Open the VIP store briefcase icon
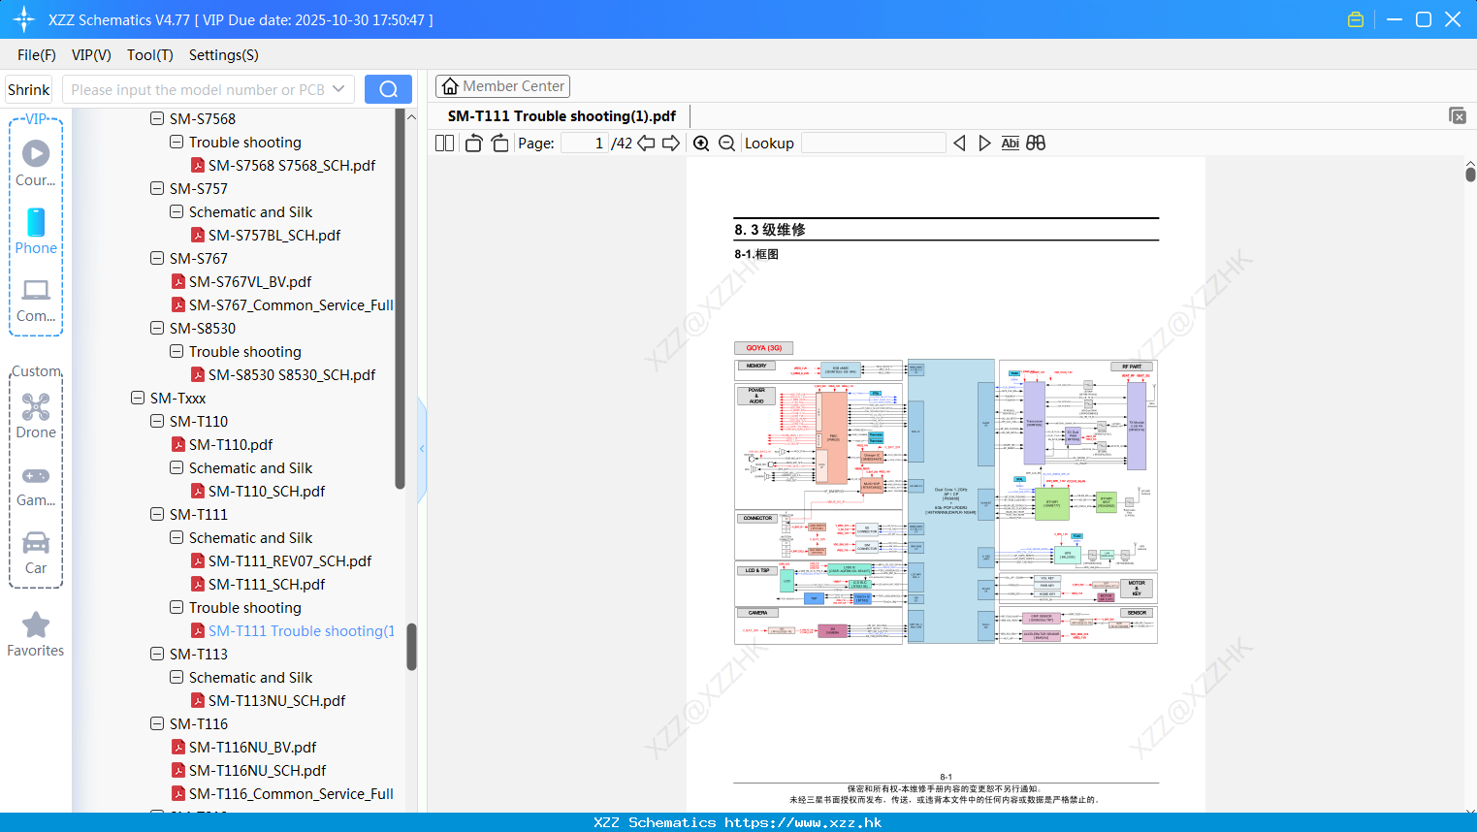The width and height of the screenshot is (1477, 832). click(1356, 19)
